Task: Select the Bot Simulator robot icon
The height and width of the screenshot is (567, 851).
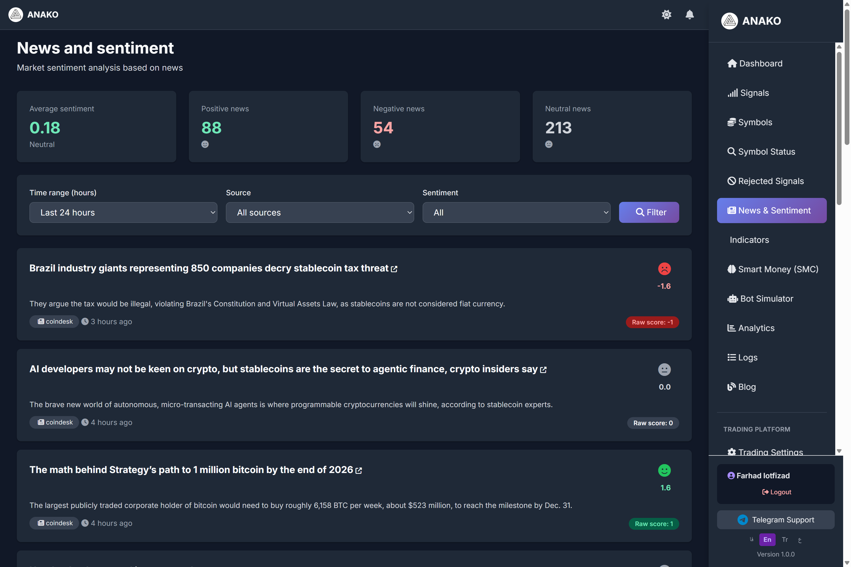Action: click(733, 298)
